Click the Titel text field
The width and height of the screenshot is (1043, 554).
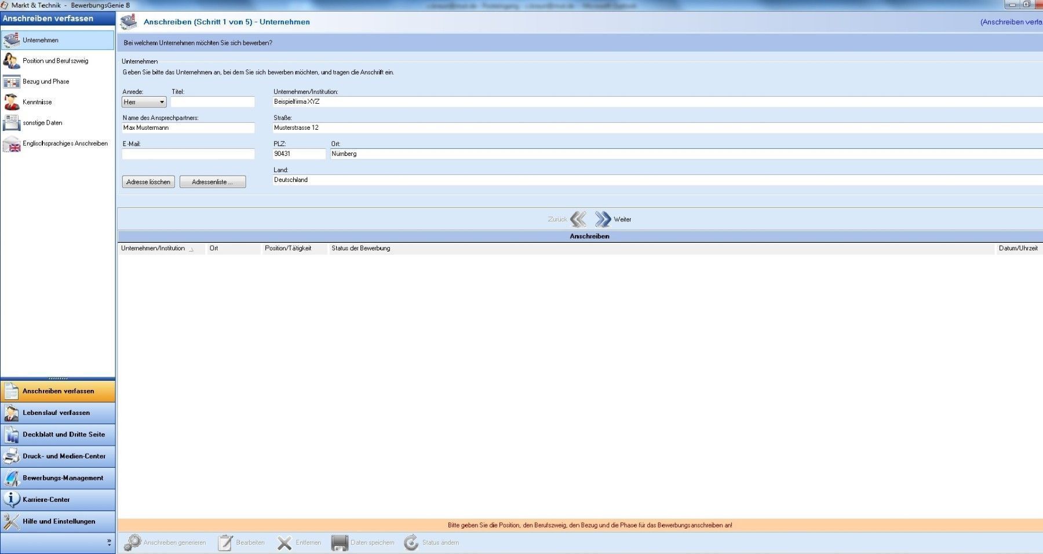point(212,102)
